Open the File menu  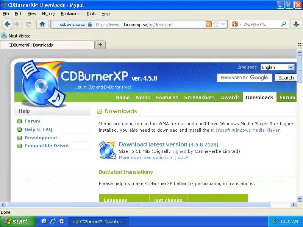pyautogui.click(x=6, y=14)
